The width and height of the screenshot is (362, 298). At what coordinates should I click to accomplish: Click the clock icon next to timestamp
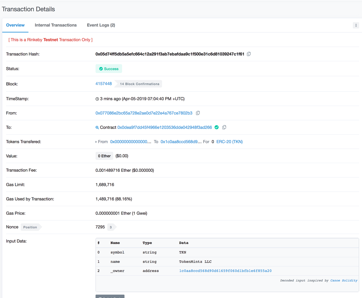coord(97,99)
